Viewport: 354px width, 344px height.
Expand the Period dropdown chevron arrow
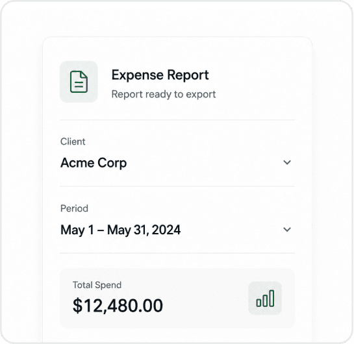coord(287,229)
